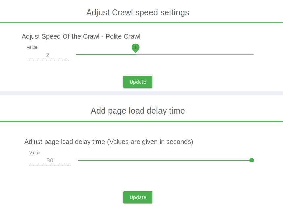Click the "Adjust Crawl speed settings" heading
Viewport: 283px width, 206px height.
[138, 13]
